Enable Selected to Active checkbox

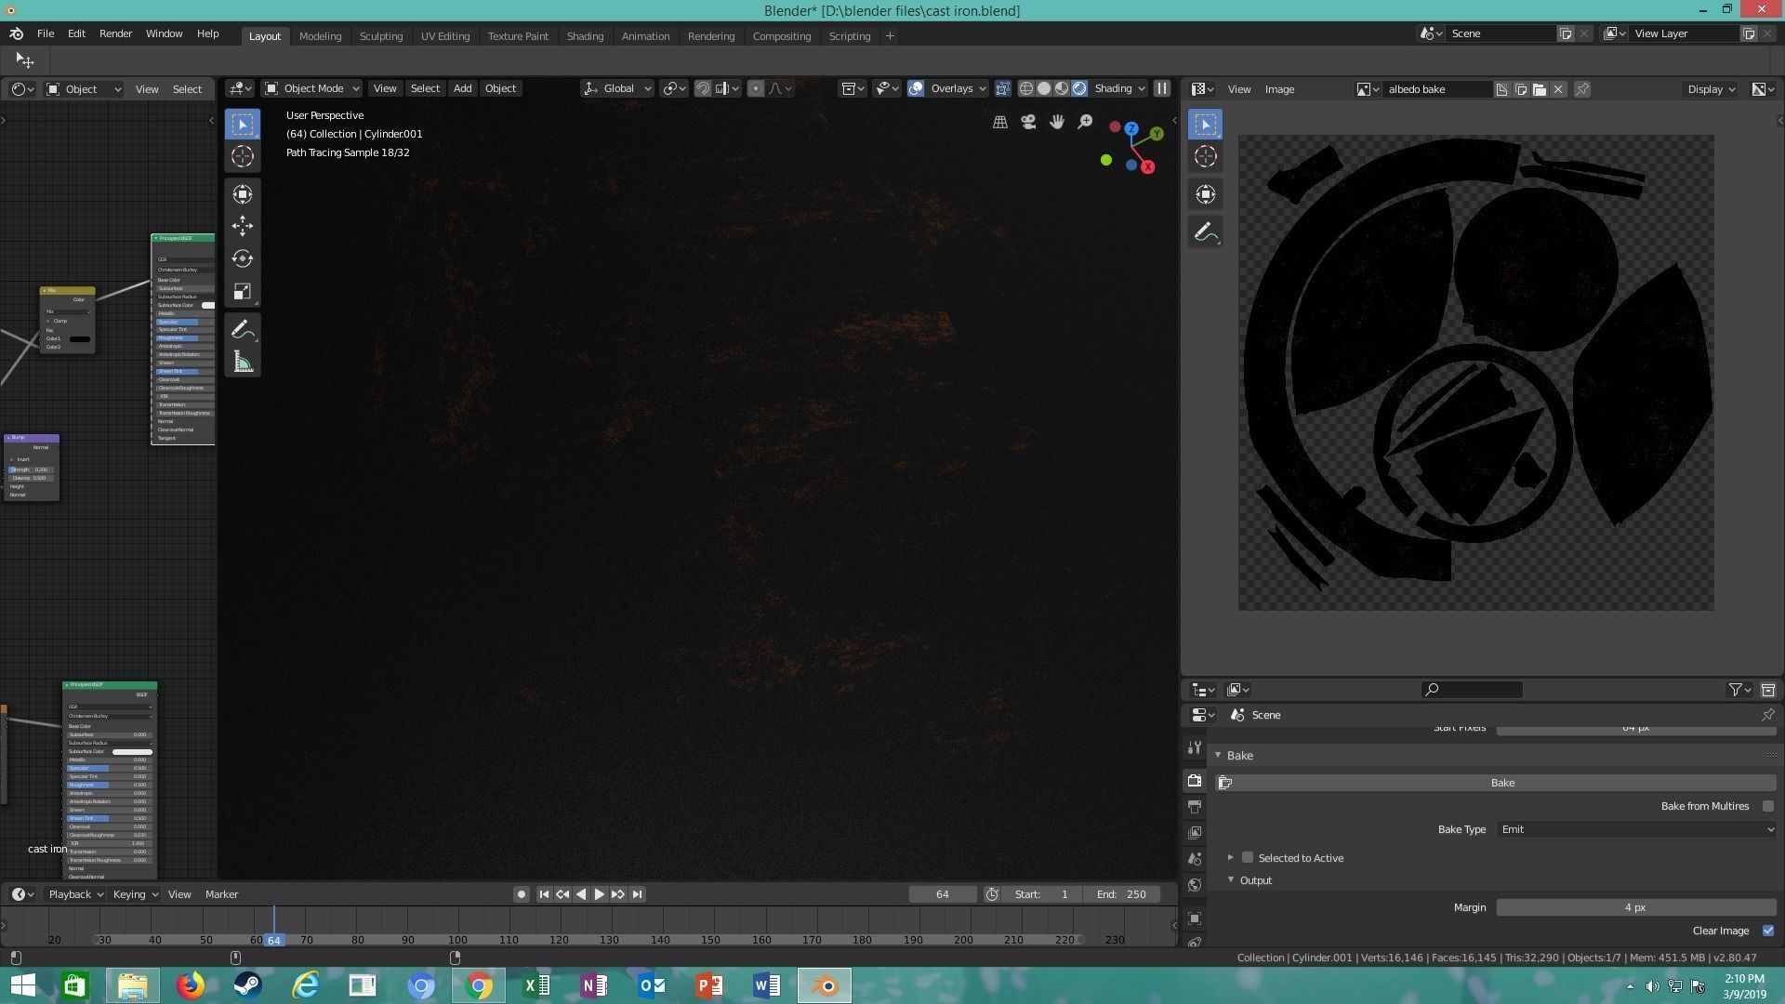(x=1248, y=858)
